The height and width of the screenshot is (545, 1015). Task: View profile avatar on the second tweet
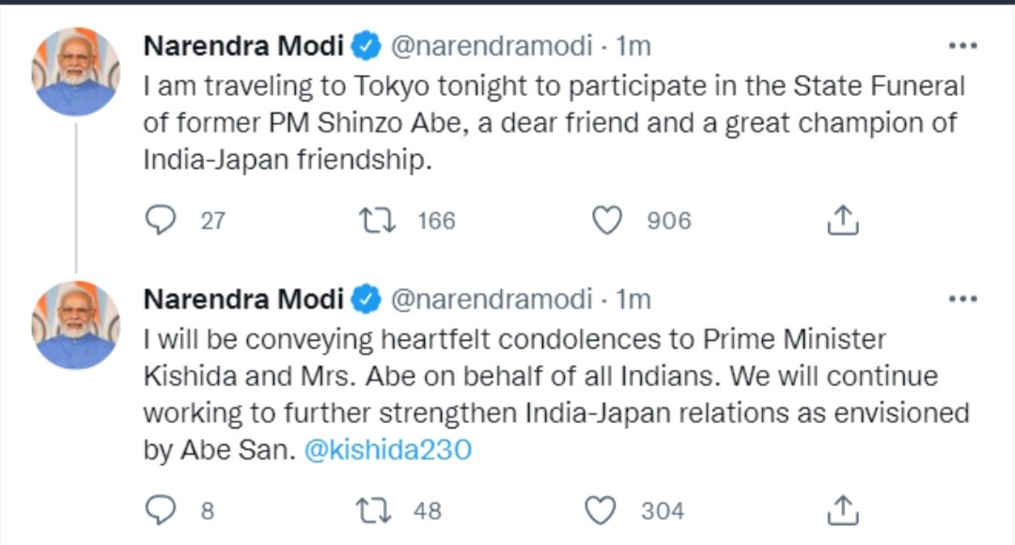click(76, 325)
